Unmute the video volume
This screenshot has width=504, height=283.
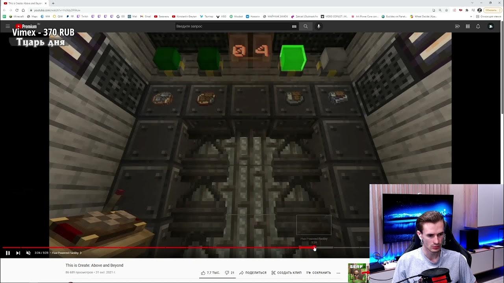pos(28,253)
